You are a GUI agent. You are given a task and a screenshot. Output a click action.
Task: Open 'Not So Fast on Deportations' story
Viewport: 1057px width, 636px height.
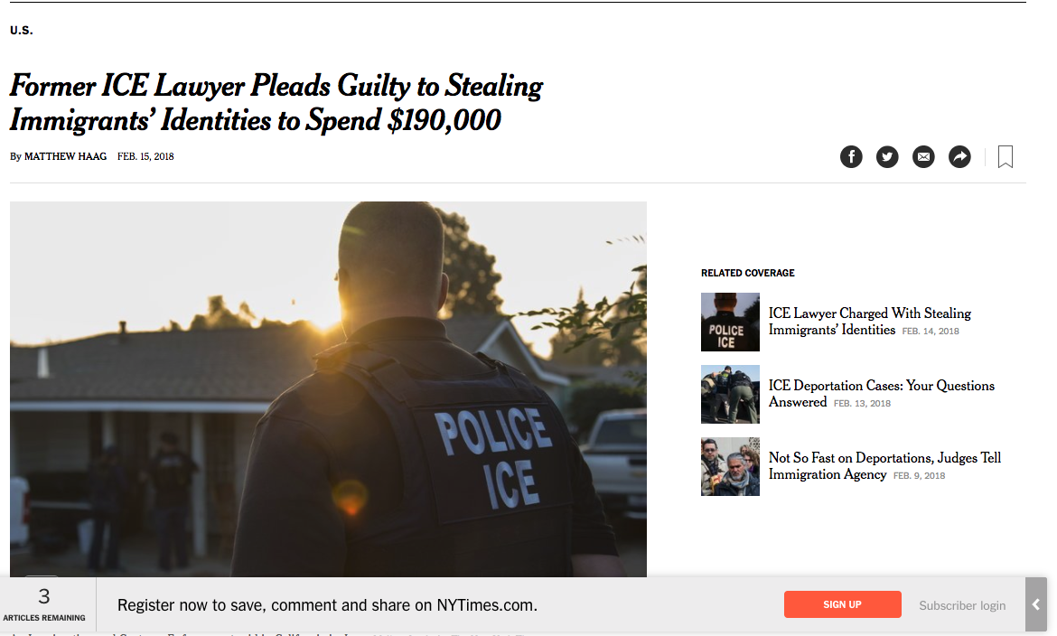pyautogui.click(x=884, y=466)
